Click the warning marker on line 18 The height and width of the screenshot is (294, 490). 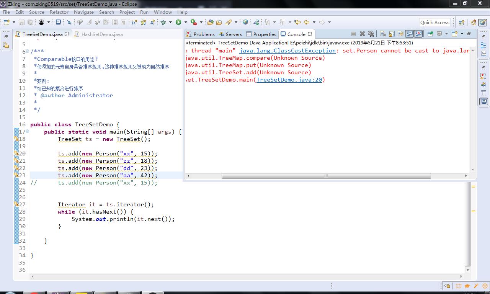(16, 139)
